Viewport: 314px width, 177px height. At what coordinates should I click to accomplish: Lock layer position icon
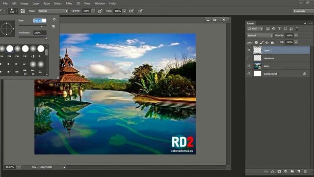pyautogui.click(x=267, y=42)
